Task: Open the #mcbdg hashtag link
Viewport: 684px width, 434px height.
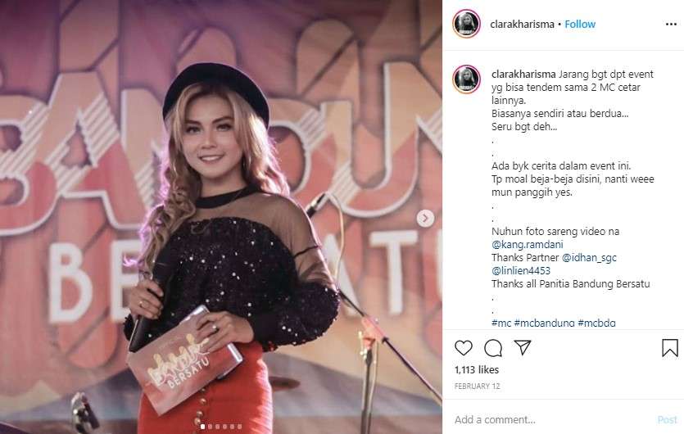Action: [596, 323]
